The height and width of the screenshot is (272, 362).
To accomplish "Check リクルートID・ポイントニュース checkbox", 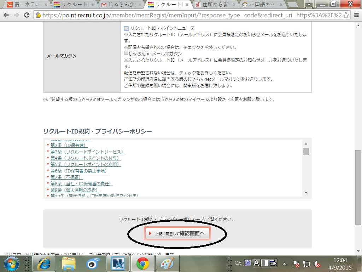I will click(126, 28).
